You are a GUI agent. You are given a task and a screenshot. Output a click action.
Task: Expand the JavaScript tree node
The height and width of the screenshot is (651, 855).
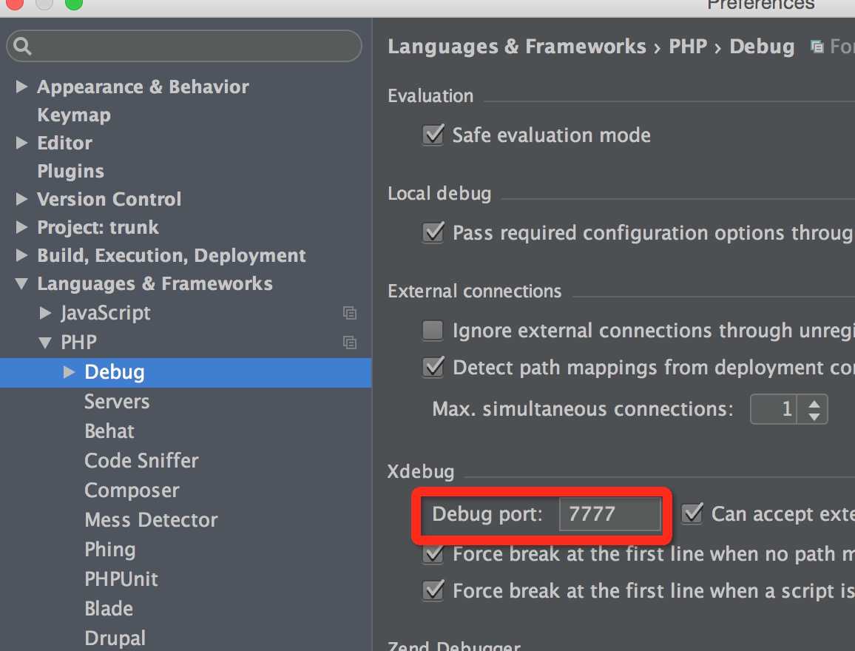coord(46,314)
